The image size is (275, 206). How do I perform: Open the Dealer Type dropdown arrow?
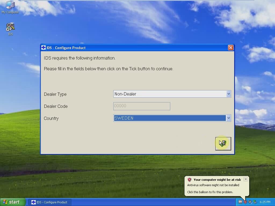point(228,94)
